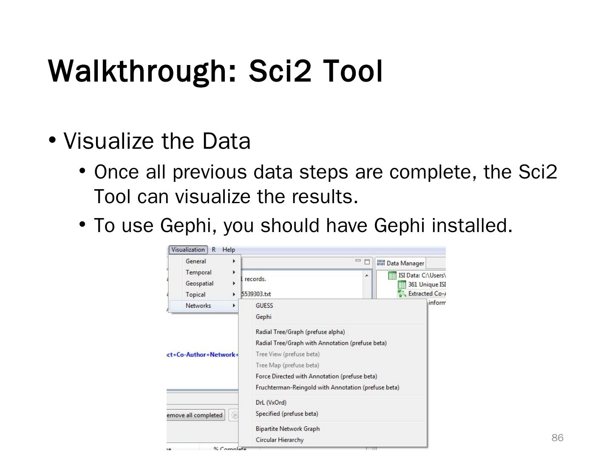Expand the General submenu

(x=205, y=261)
